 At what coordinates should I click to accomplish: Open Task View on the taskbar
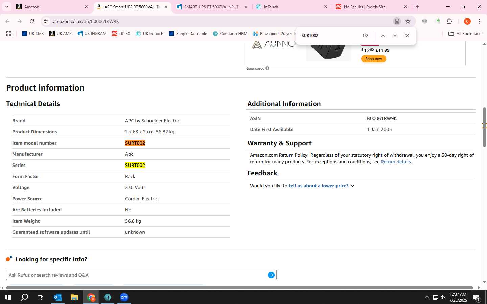pyautogui.click(x=41, y=297)
